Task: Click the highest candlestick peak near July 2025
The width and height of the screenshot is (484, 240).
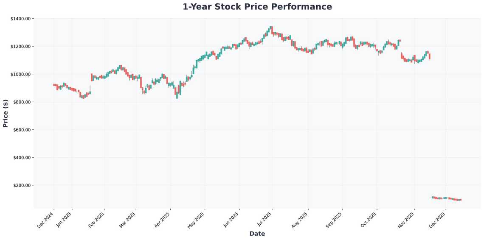Action: coord(271,28)
